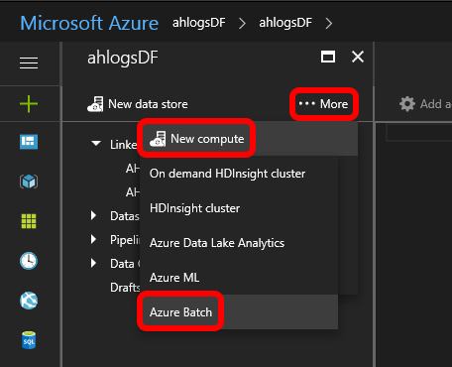Expand the Data node arrow below Pipelines
Image resolution: width=452 pixels, height=367 pixels.
94,263
